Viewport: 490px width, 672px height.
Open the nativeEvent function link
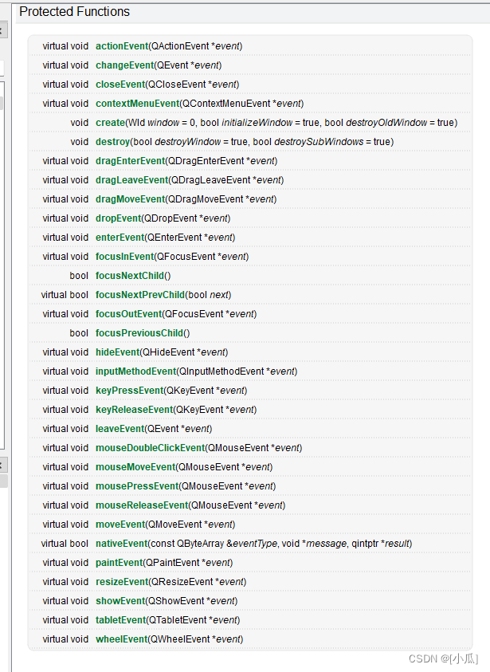click(122, 544)
